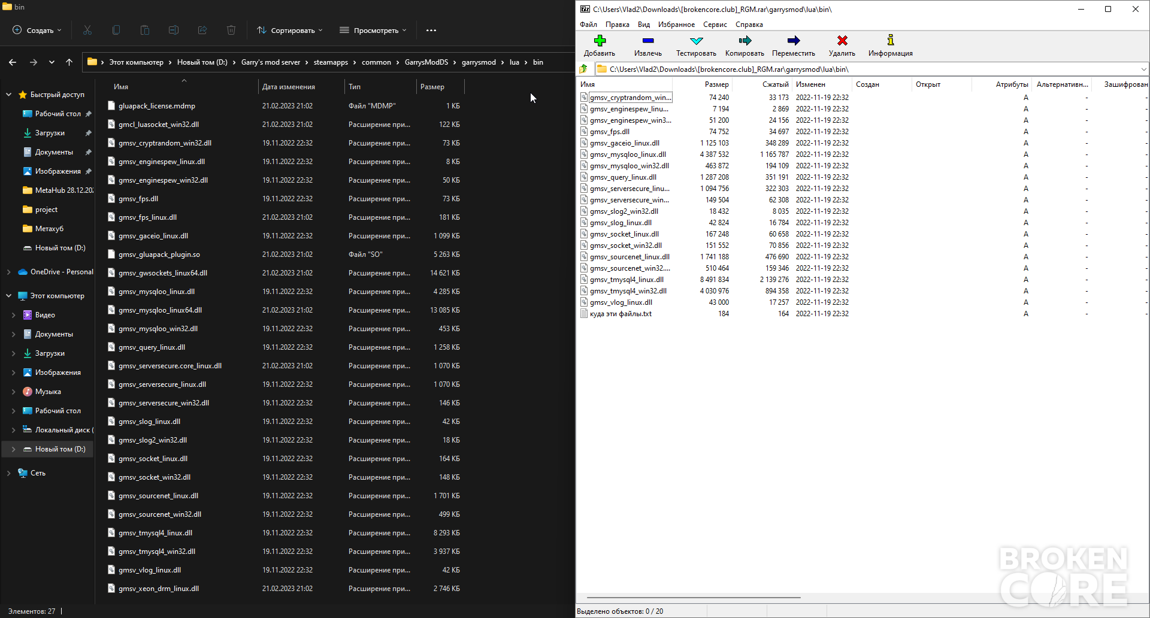1150x618 pixels.
Task: Open the Просмотреть dropdown
Action: tap(373, 30)
